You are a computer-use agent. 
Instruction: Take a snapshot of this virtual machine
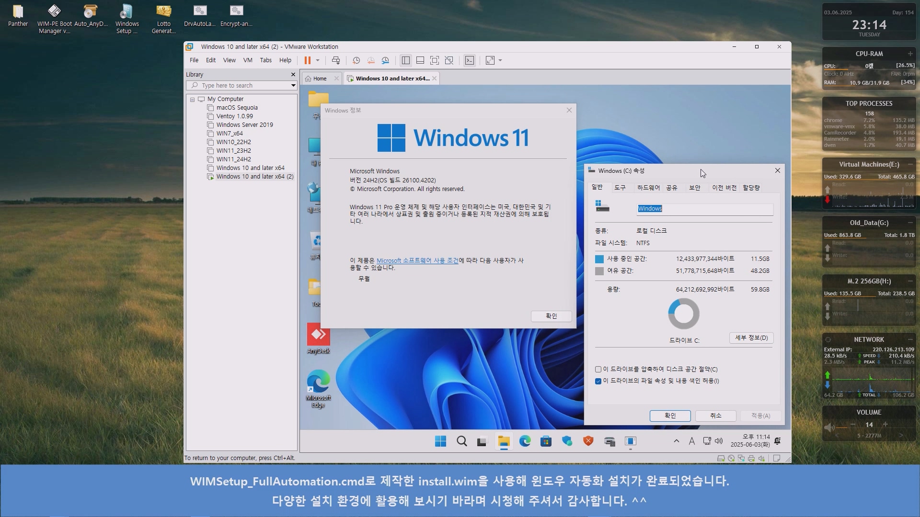[356, 60]
